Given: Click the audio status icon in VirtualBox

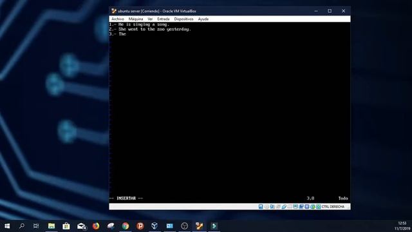Looking at the screenshot, I should pyautogui.click(x=272, y=207).
